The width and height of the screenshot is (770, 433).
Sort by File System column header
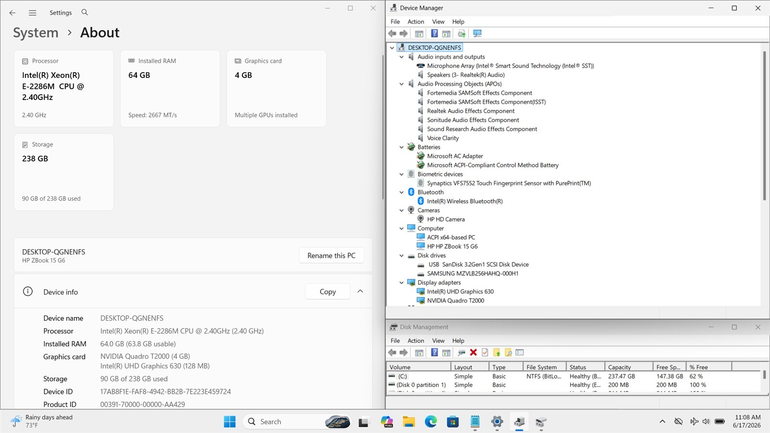(x=544, y=367)
